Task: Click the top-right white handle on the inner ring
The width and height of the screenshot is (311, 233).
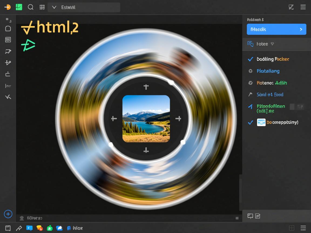Action: pos(171,82)
